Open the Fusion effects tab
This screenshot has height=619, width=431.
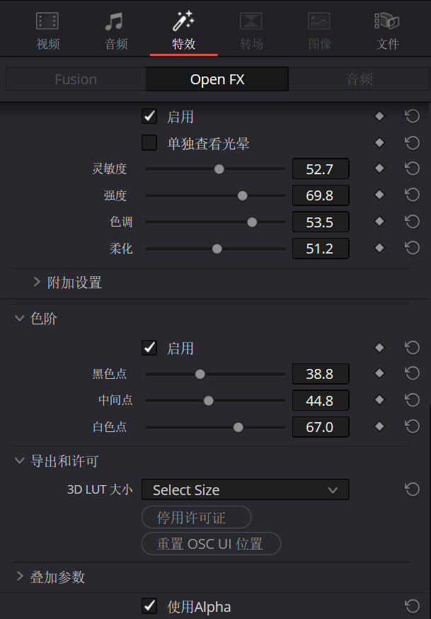coord(76,79)
